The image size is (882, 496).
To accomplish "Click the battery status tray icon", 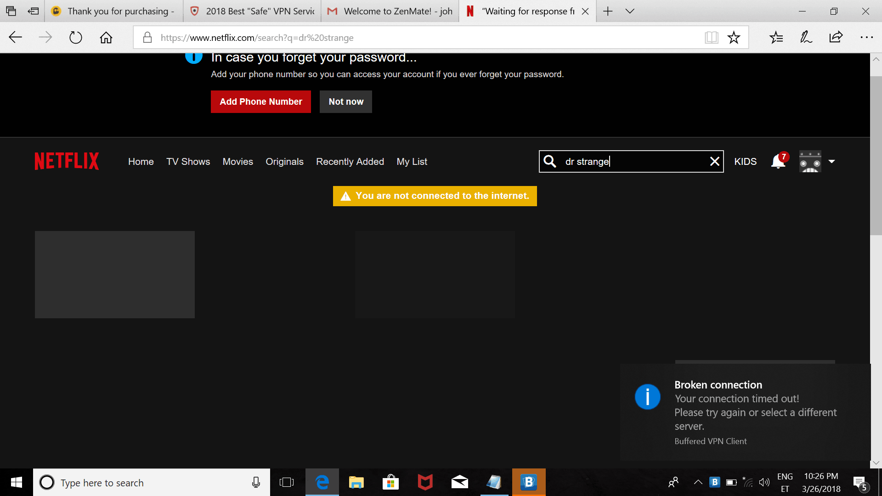I will 731,482.
